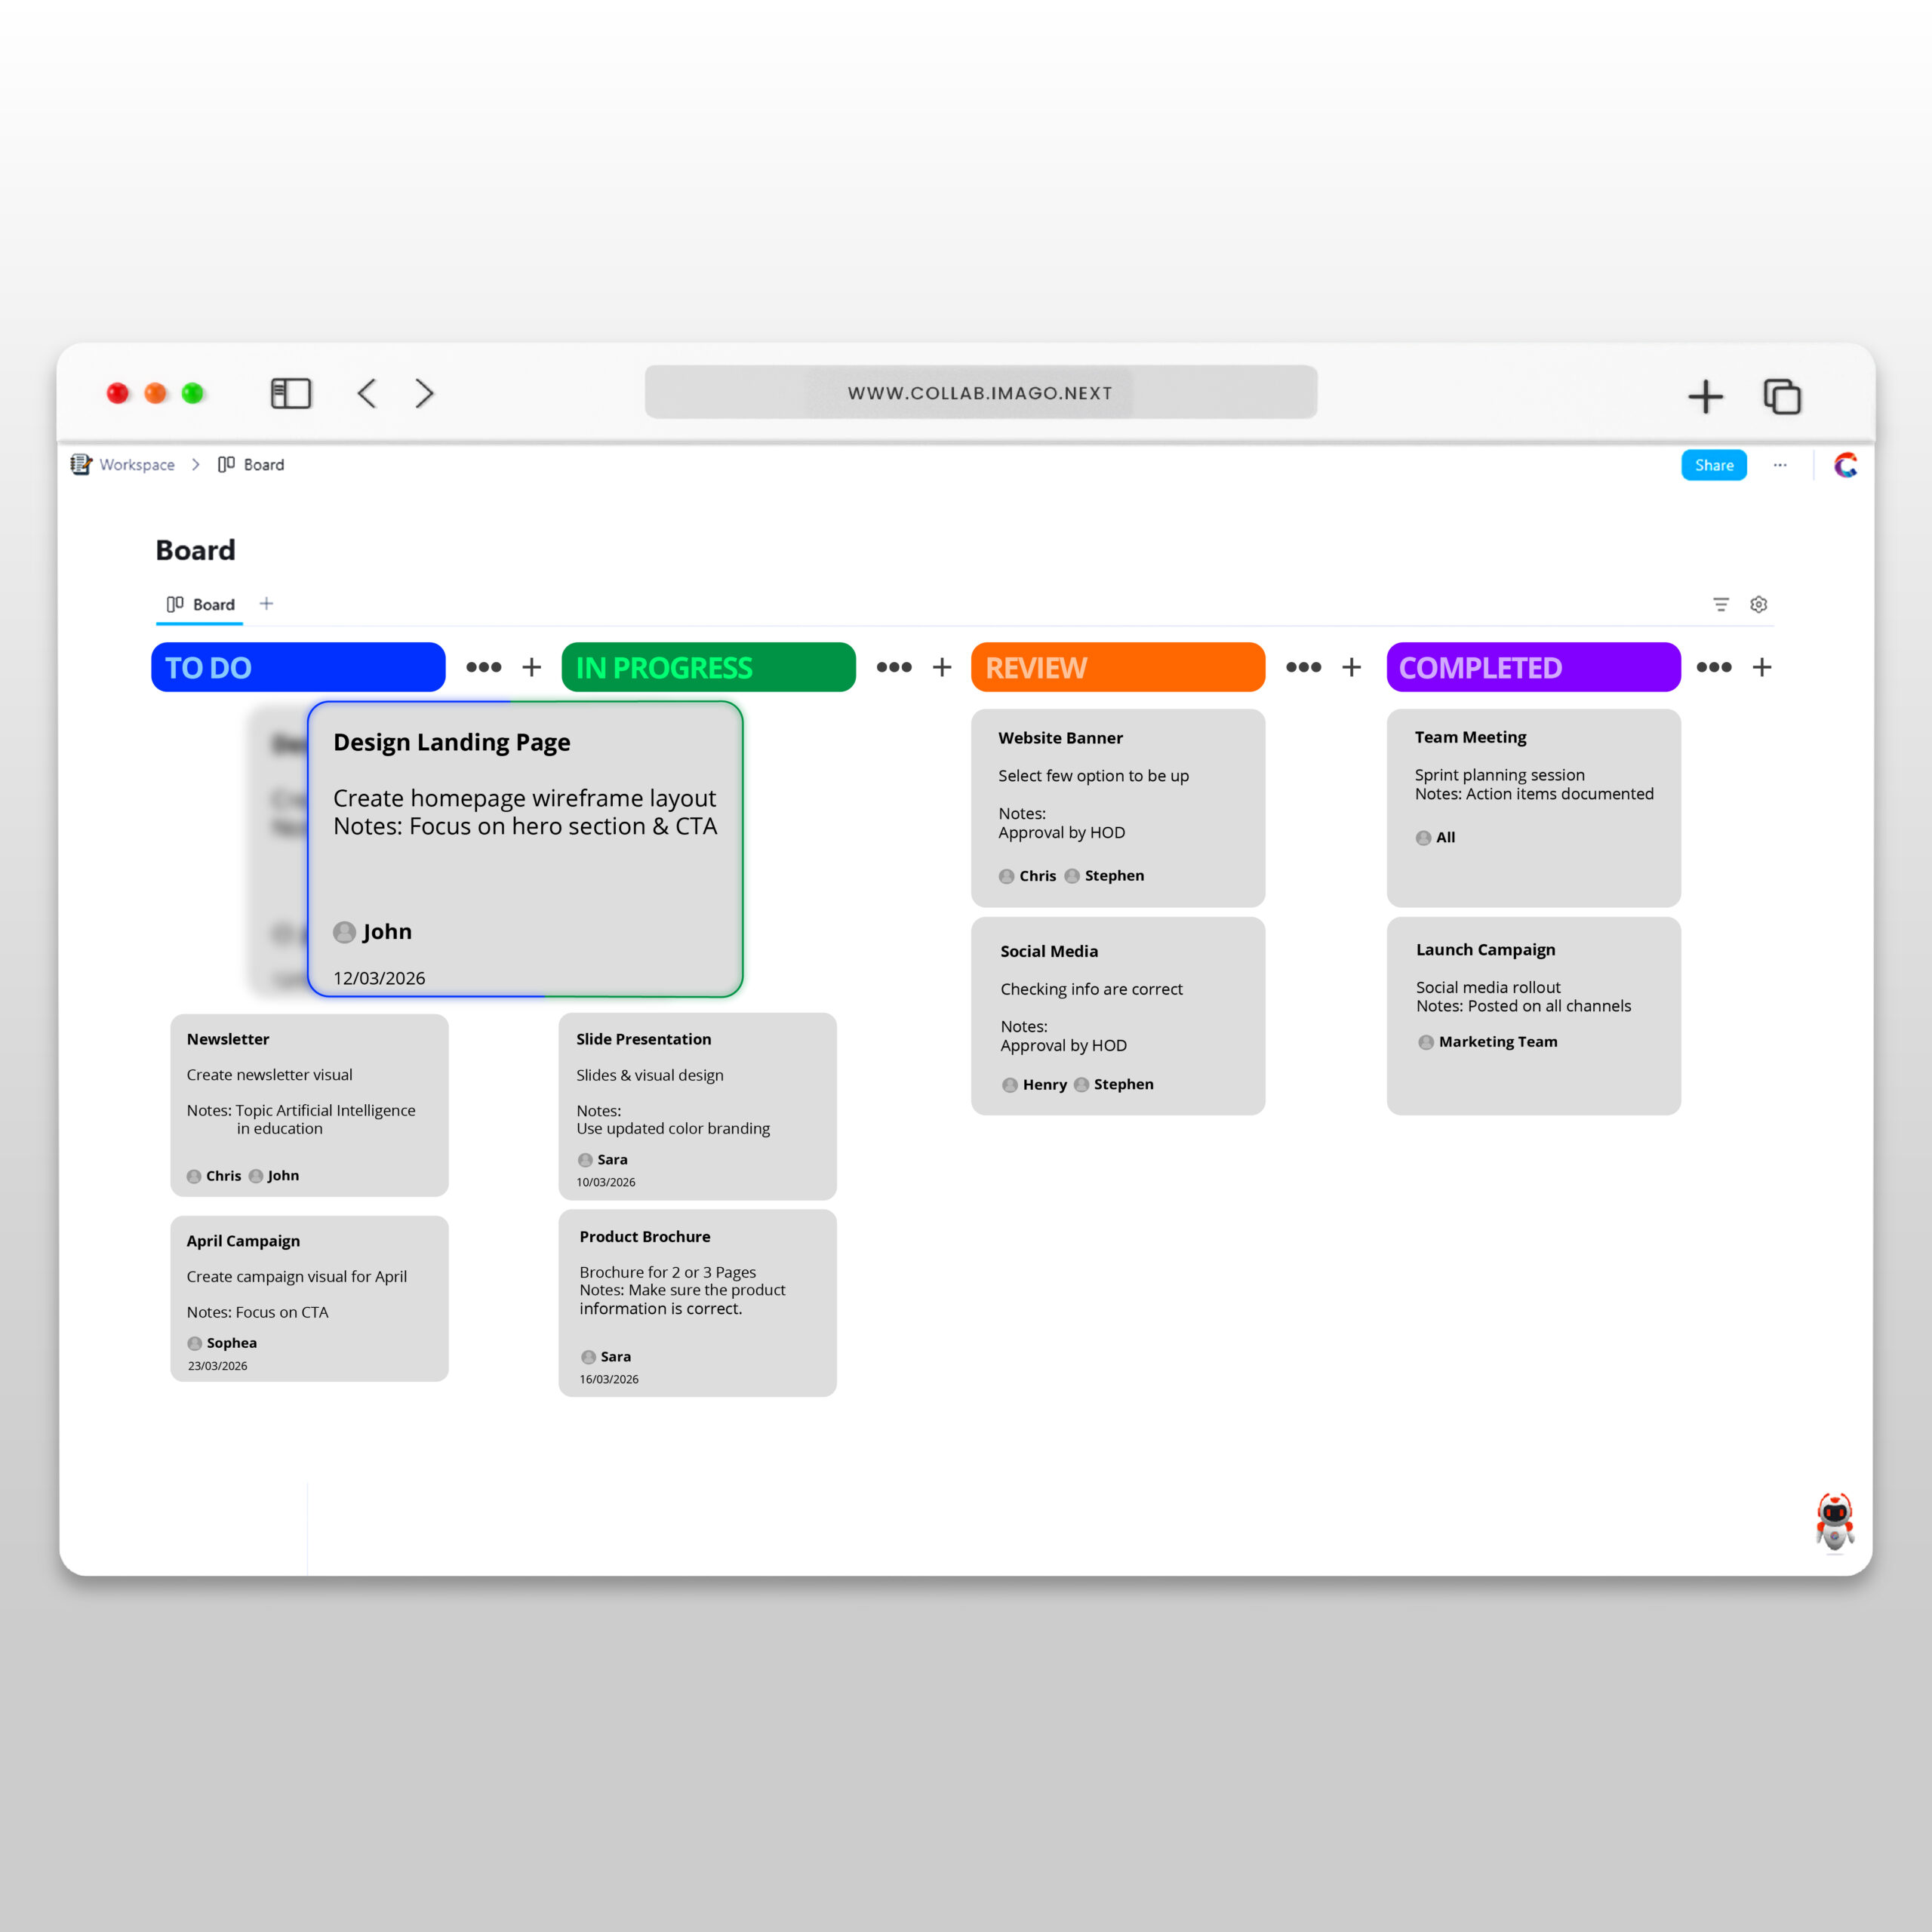Open a new browser tab with plus icon
The width and height of the screenshot is (1932, 1932).
(x=1705, y=396)
